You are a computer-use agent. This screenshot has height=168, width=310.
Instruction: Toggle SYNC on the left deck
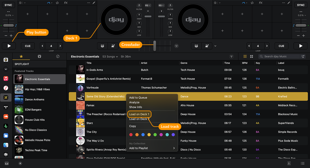click(8, 5)
